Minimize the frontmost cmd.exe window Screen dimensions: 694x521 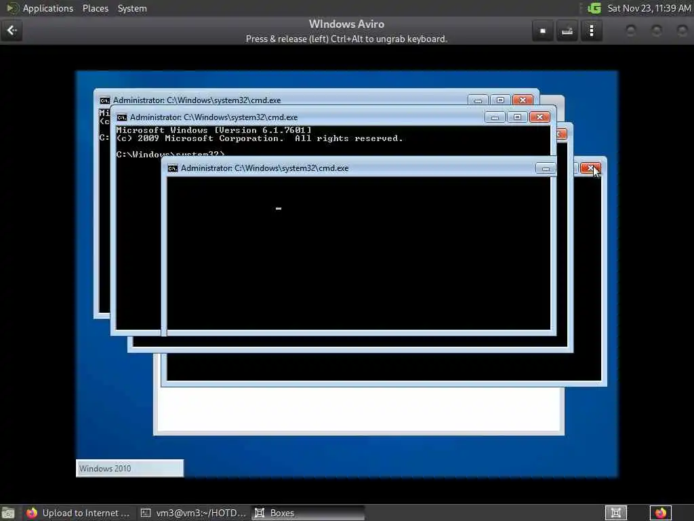[546, 168]
